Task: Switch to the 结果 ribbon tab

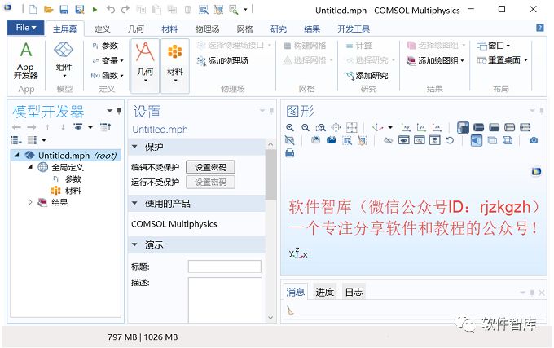Action: [311, 29]
